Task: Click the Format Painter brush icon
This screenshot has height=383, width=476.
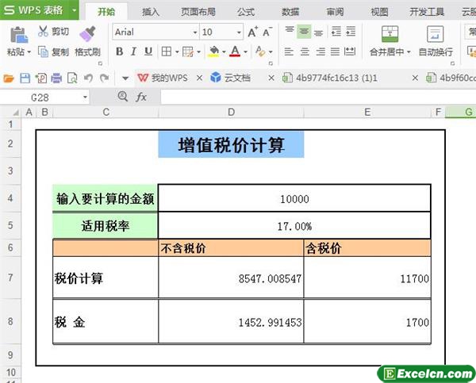Action: [x=87, y=33]
